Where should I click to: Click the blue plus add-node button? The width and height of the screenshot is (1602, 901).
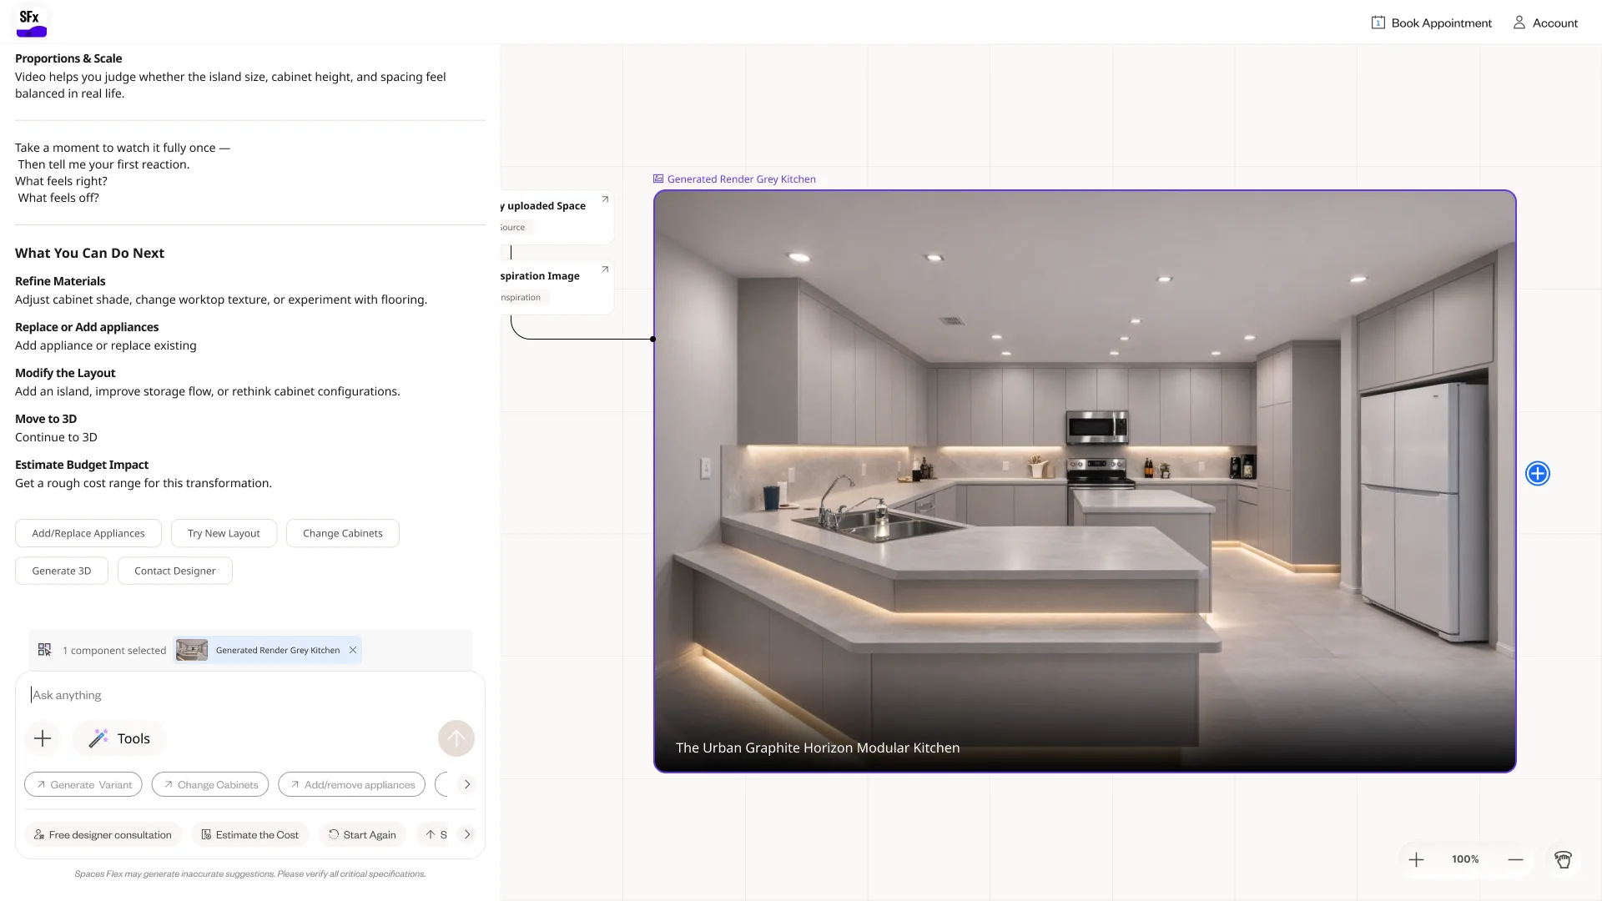pos(1538,473)
